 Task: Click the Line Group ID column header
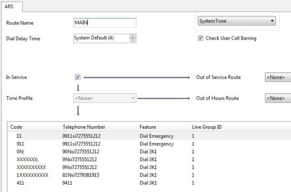pyautogui.click(x=240, y=127)
